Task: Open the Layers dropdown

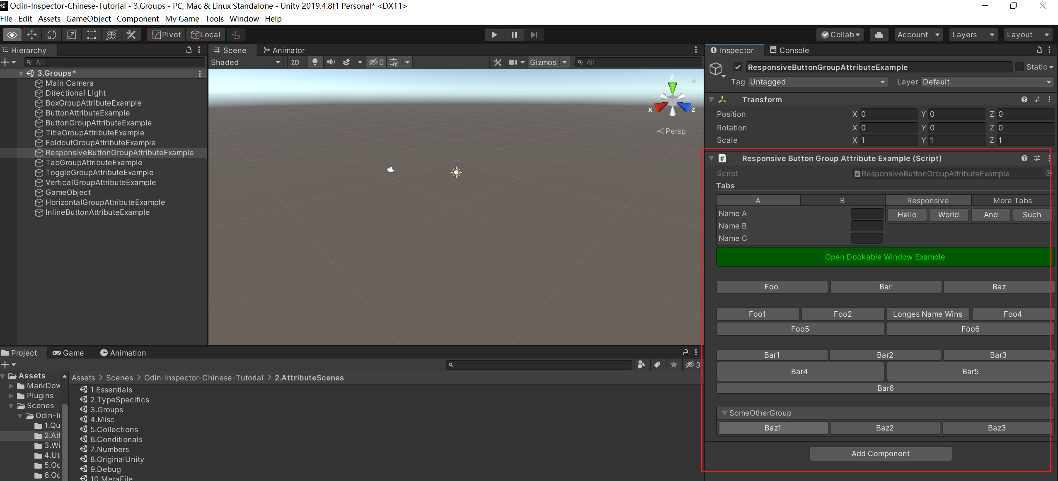Action: (x=973, y=35)
